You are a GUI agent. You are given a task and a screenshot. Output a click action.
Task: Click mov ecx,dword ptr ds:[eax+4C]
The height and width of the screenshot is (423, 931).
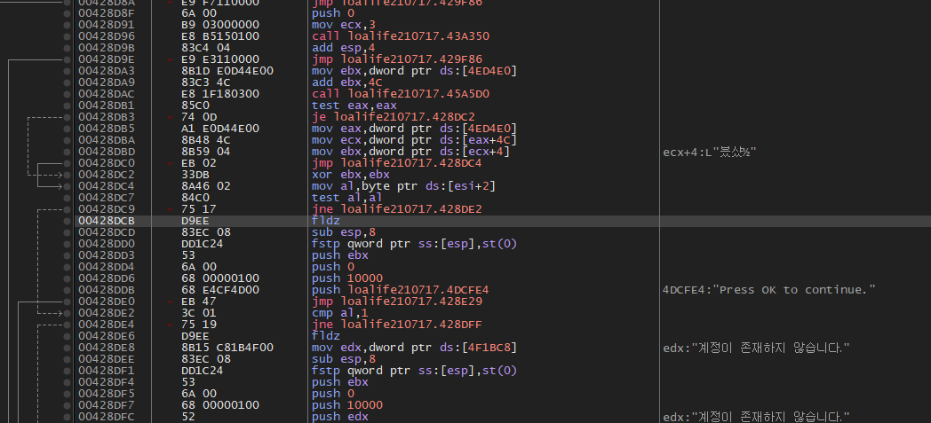(414, 140)
